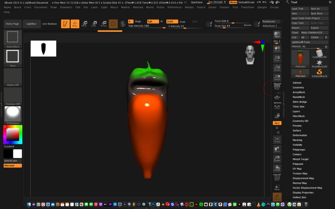Click the brush S symmetric icon near Focal Shift
335x209 pixels.
pyautogui.click(x=209, y=24)
